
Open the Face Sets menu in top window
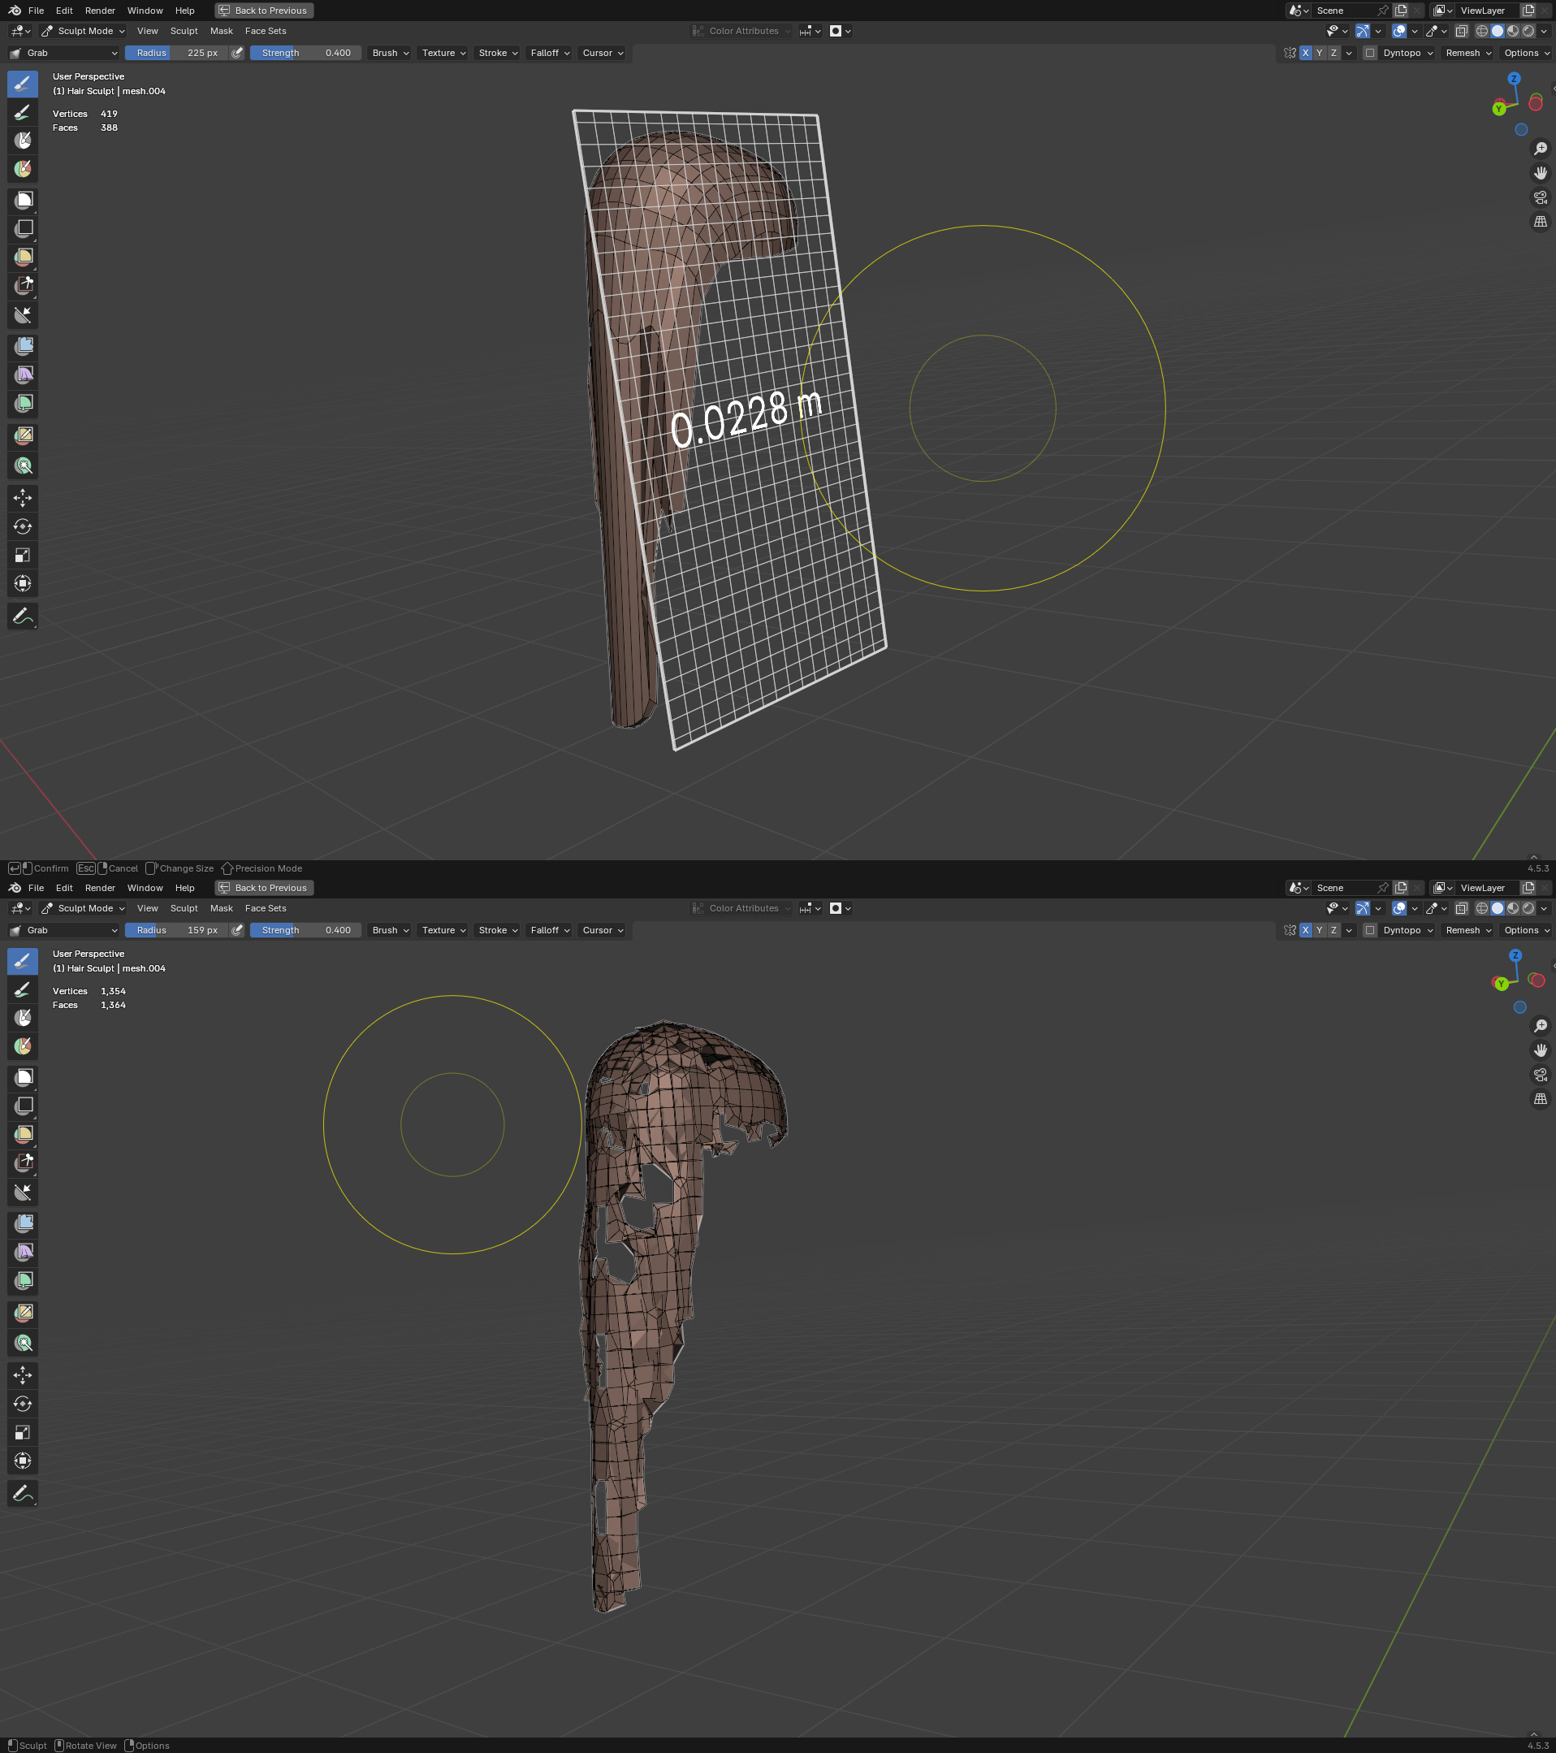(x=266, y=31)
